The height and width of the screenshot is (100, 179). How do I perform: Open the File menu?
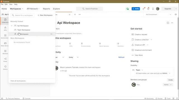2,4
